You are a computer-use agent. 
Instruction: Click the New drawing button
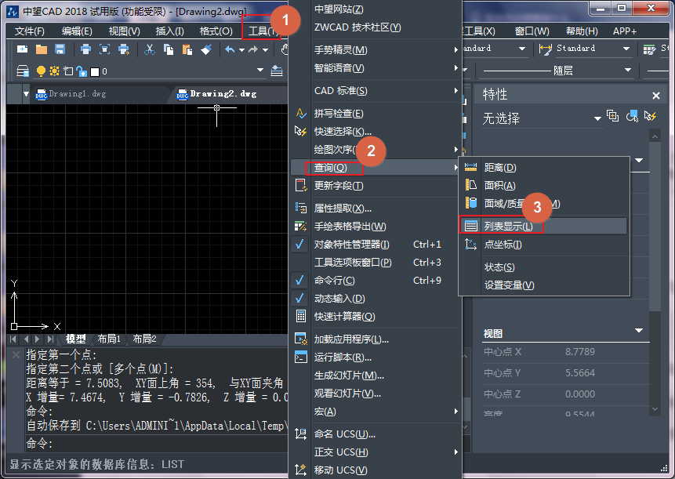21,49
